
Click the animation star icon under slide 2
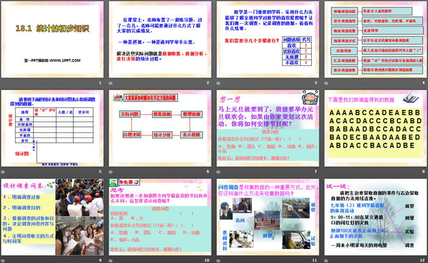pyautogui.click(x=111, y=83)
